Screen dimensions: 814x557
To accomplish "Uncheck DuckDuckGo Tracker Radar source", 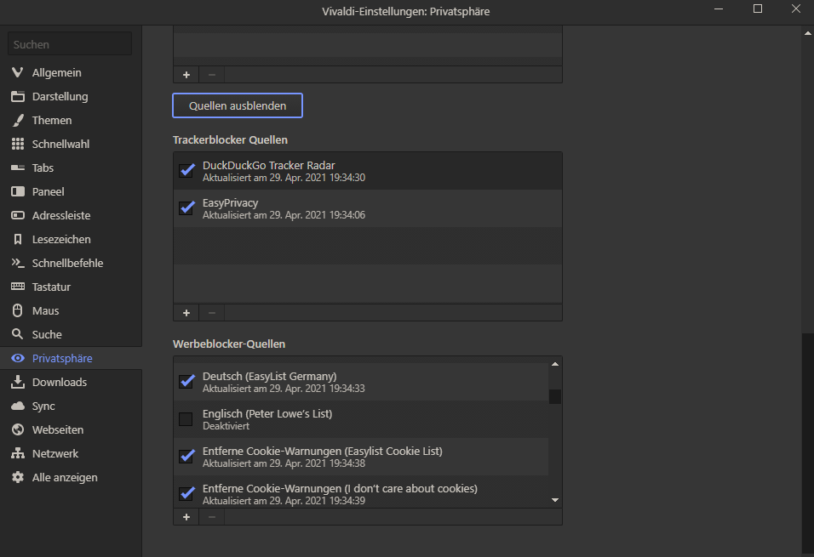I will pyautogui.click(x=186, y=171).
